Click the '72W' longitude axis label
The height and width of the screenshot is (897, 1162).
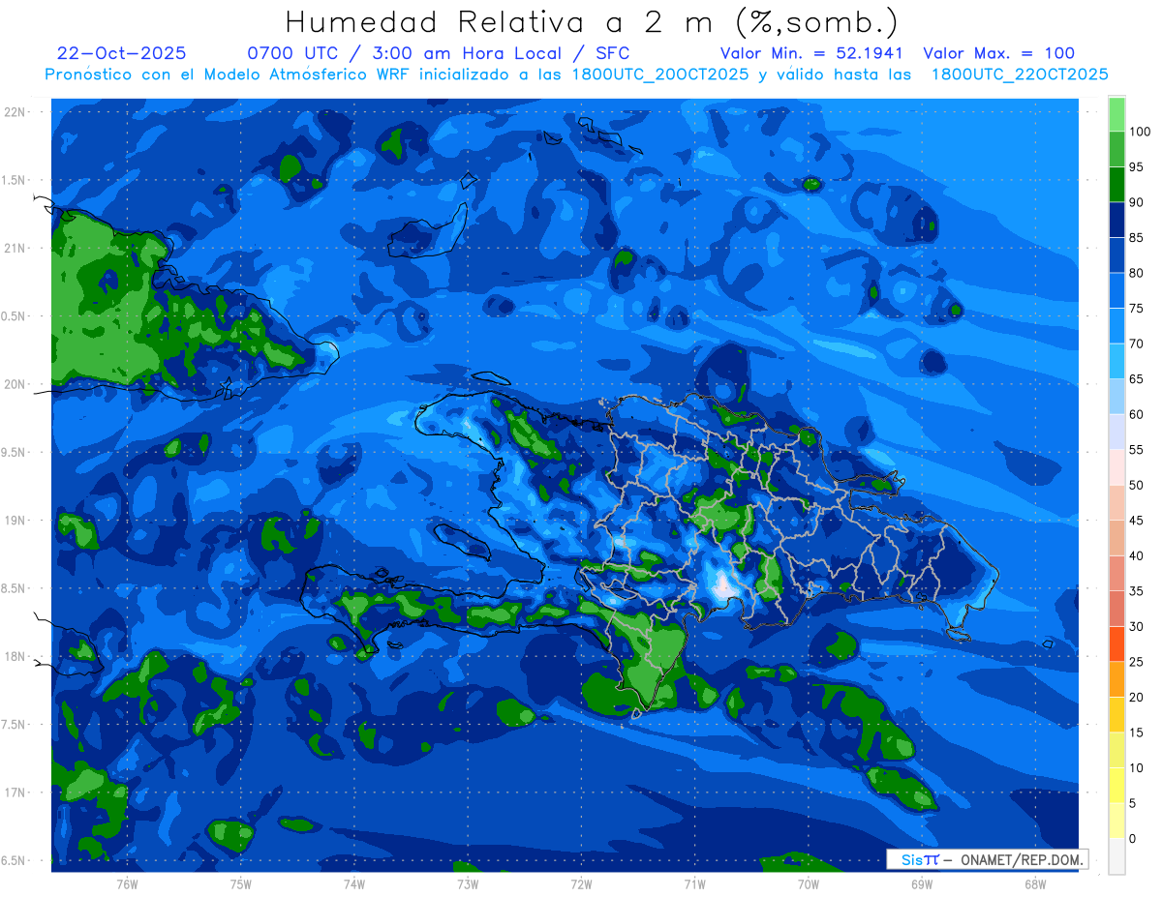click(582, 884)
